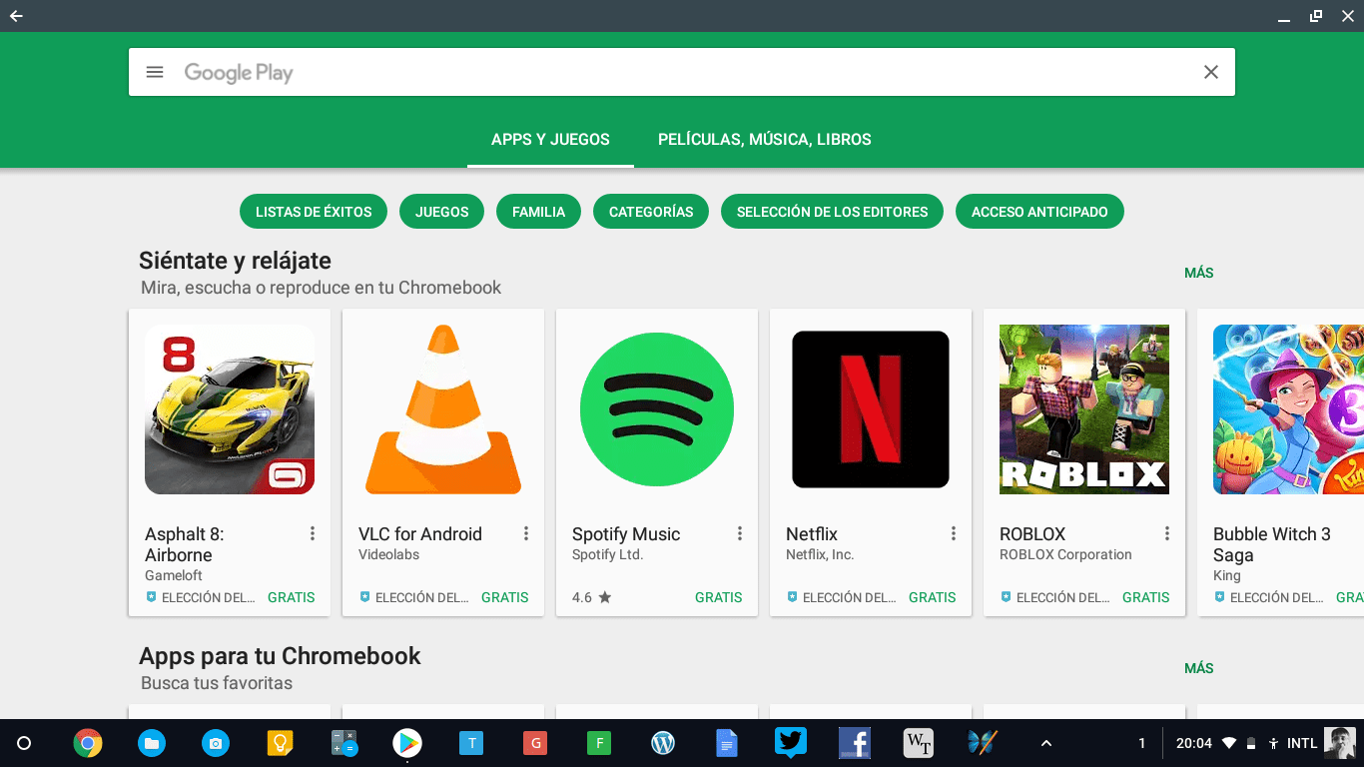Open the Categorías filter button
The height and width of the screenshot is (767, 1364).
(x=651, y=212)
